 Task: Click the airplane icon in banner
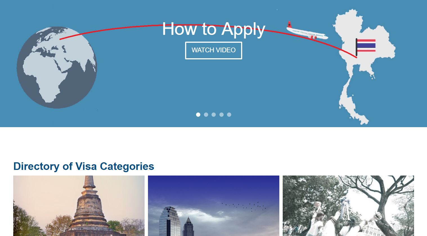click(307, 31)
